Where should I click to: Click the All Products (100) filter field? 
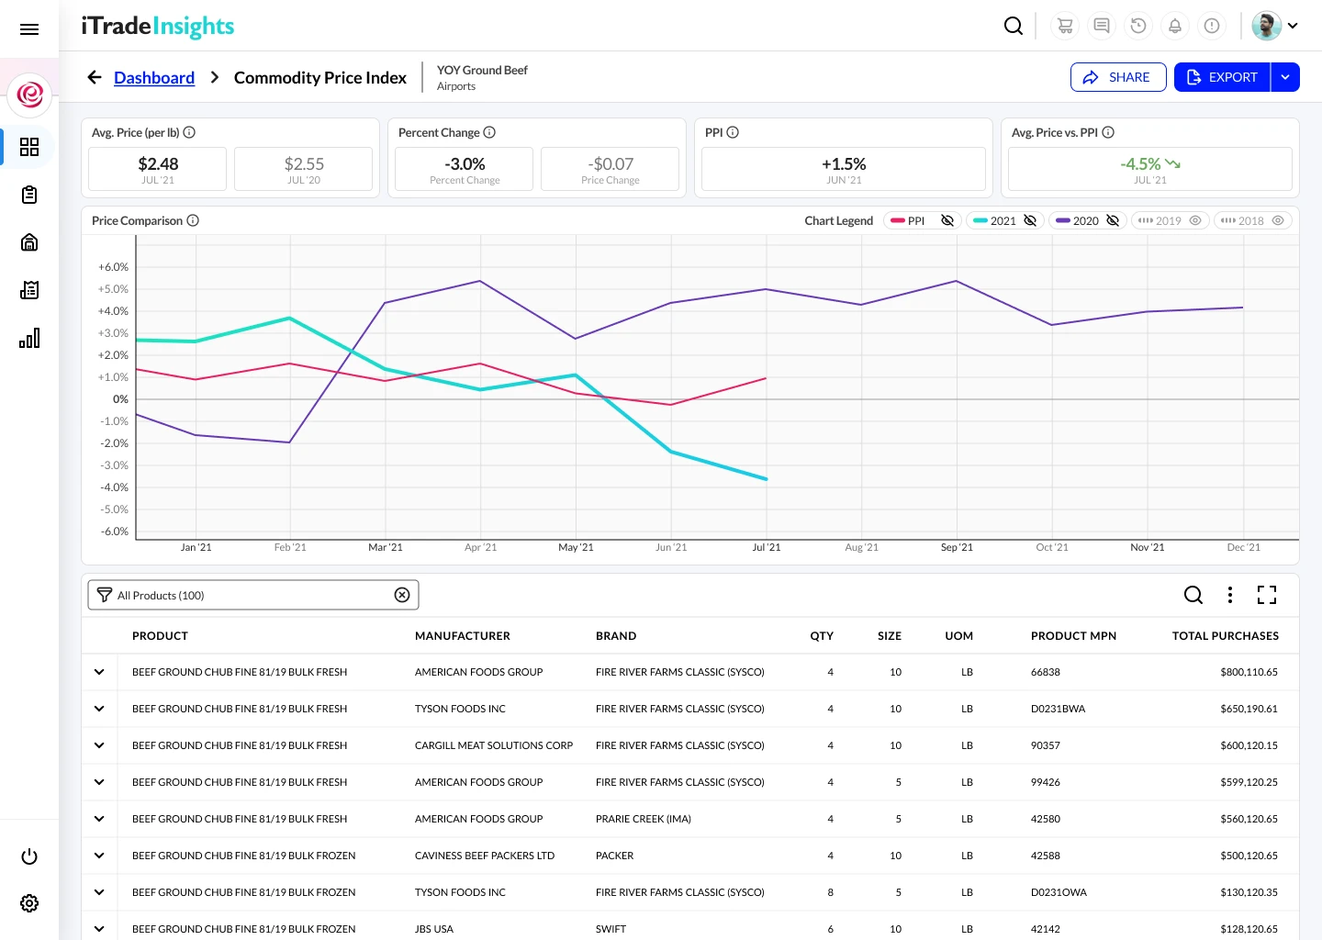[x=253, y=595]
